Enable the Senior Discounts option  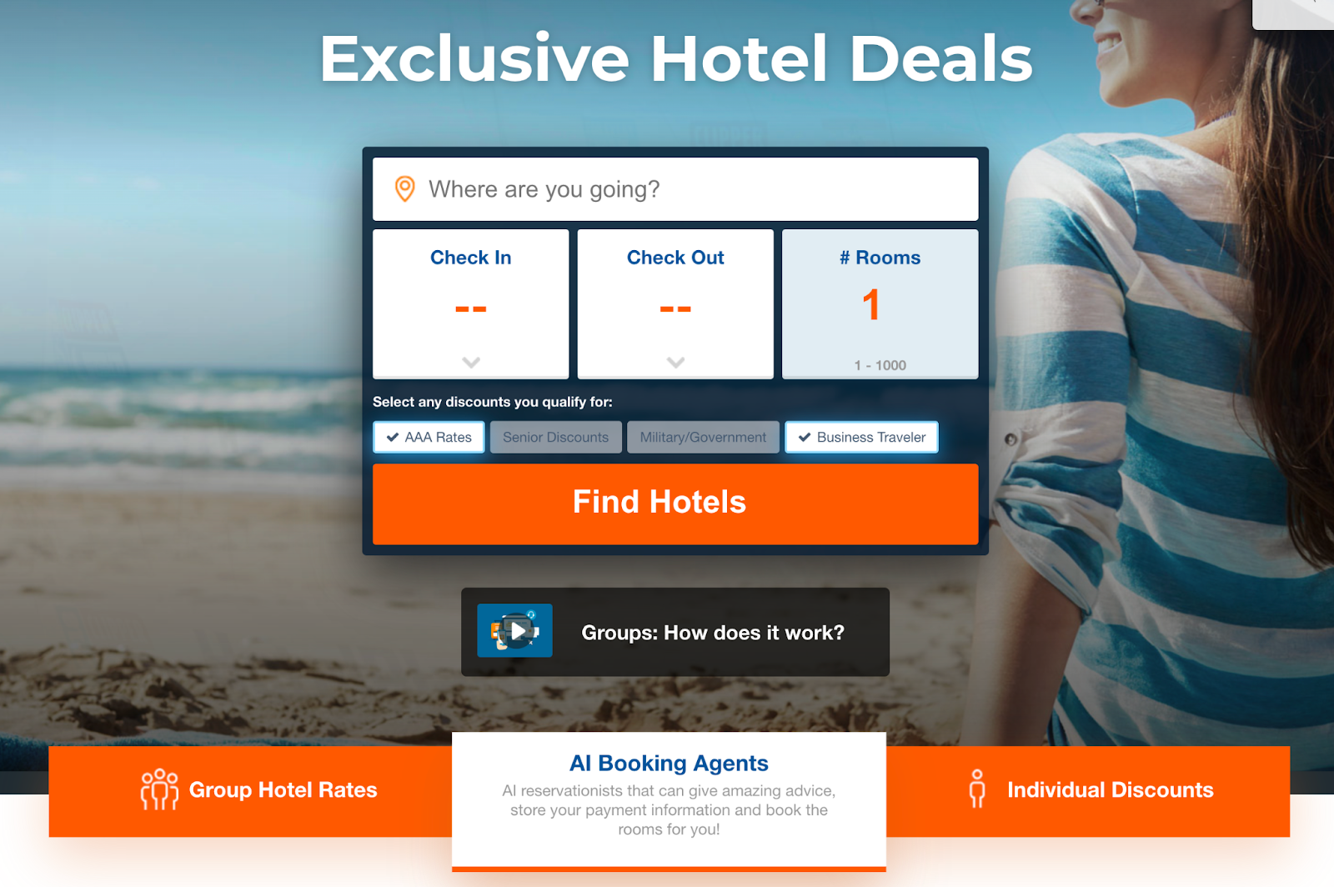pyautogui.click(x=556, y=437)
